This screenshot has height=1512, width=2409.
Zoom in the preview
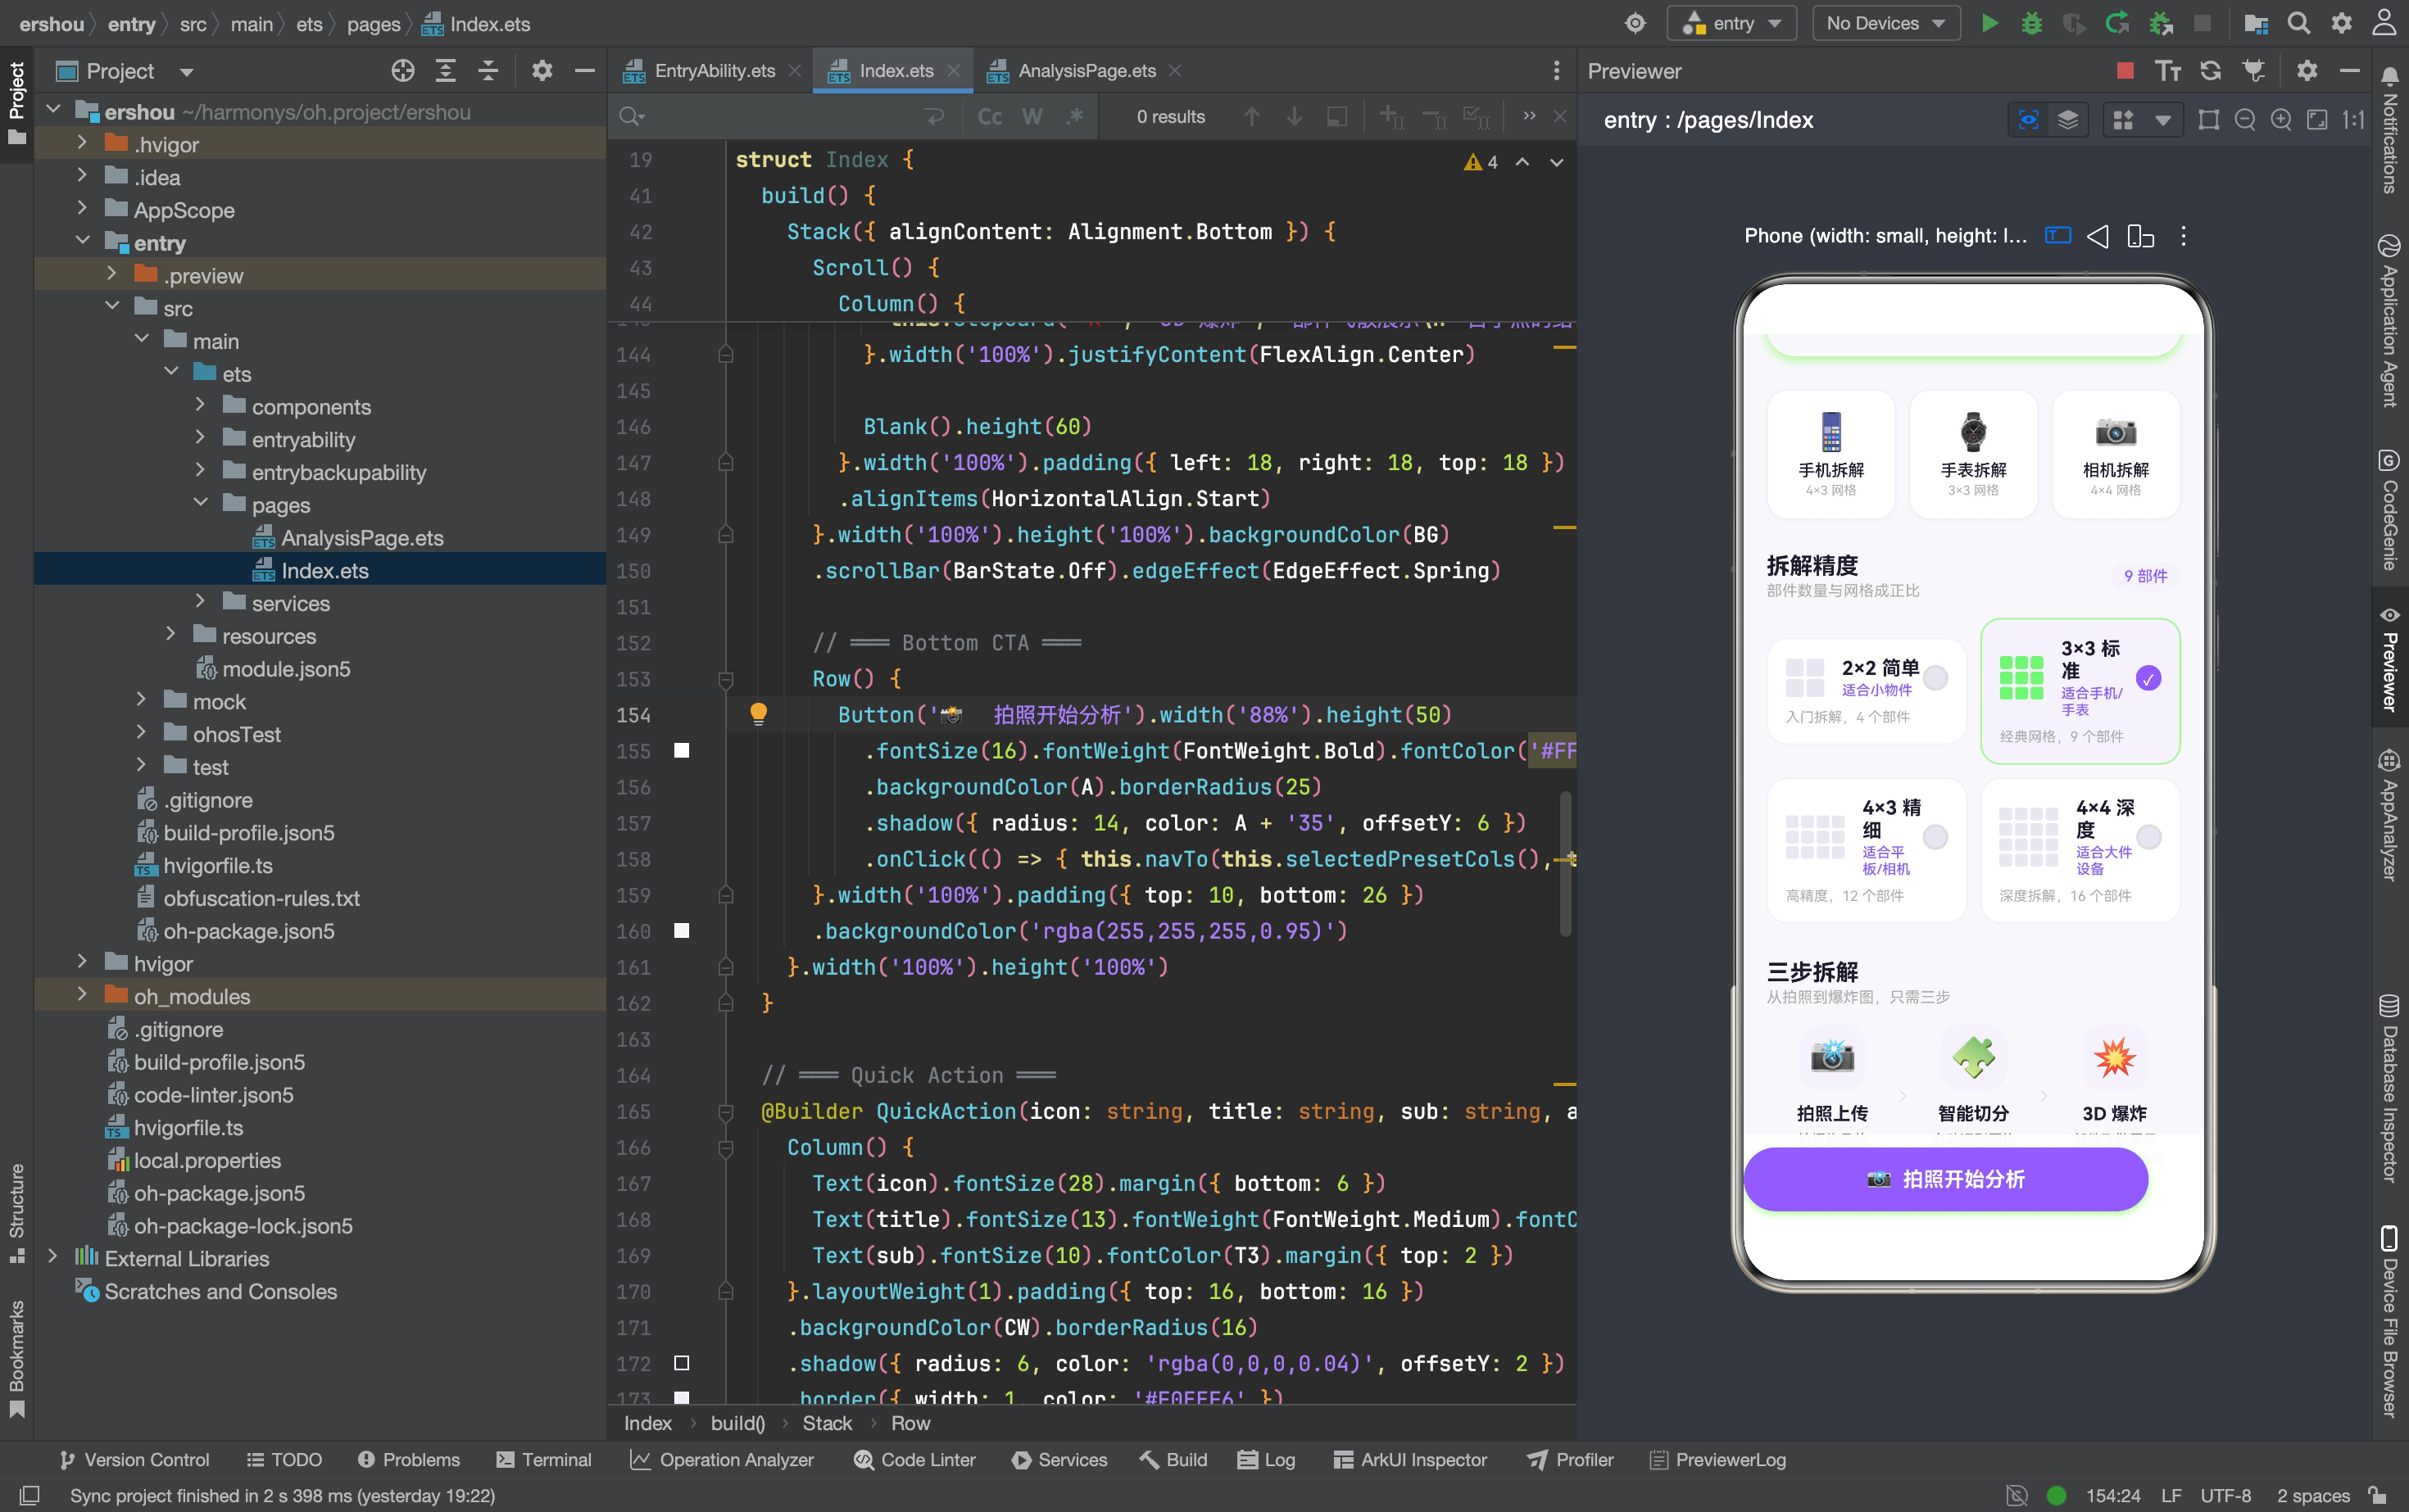pyautogui.click(x=2281, y=120)
